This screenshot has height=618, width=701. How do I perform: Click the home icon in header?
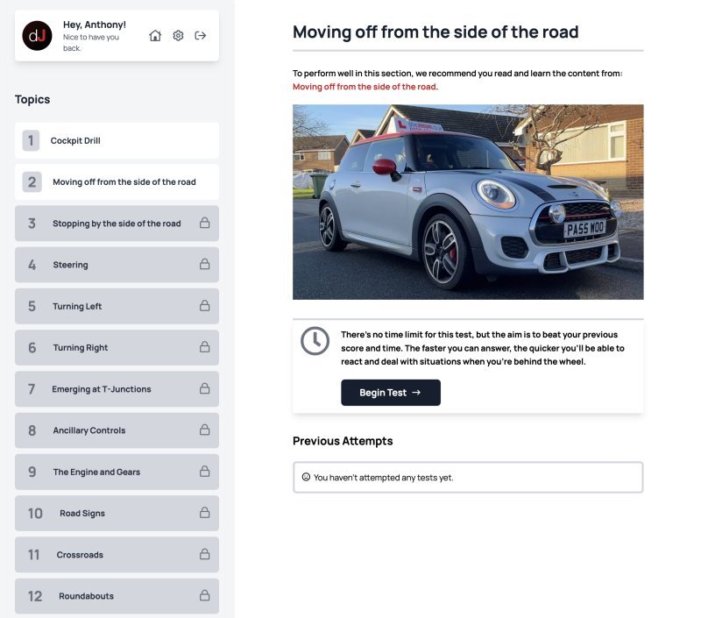(x=155, y=36)
